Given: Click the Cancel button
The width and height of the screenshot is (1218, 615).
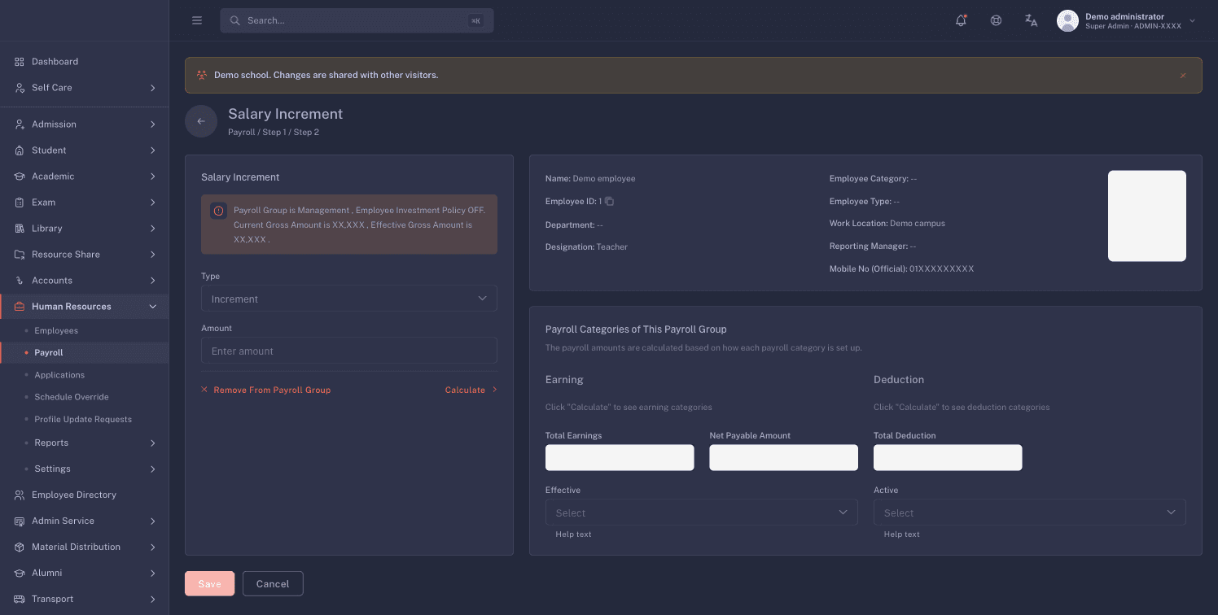Looking at the screenshot, I should (x=273, y=584).
